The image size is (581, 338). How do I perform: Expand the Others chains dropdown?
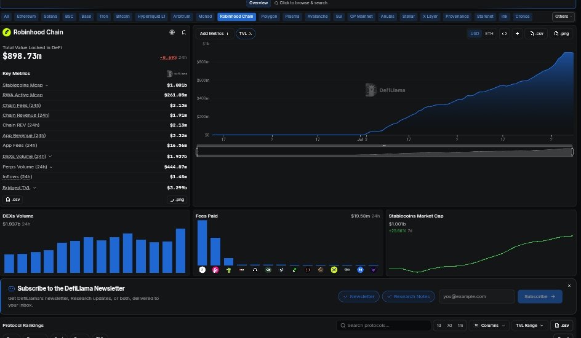[x=563, y=17]
